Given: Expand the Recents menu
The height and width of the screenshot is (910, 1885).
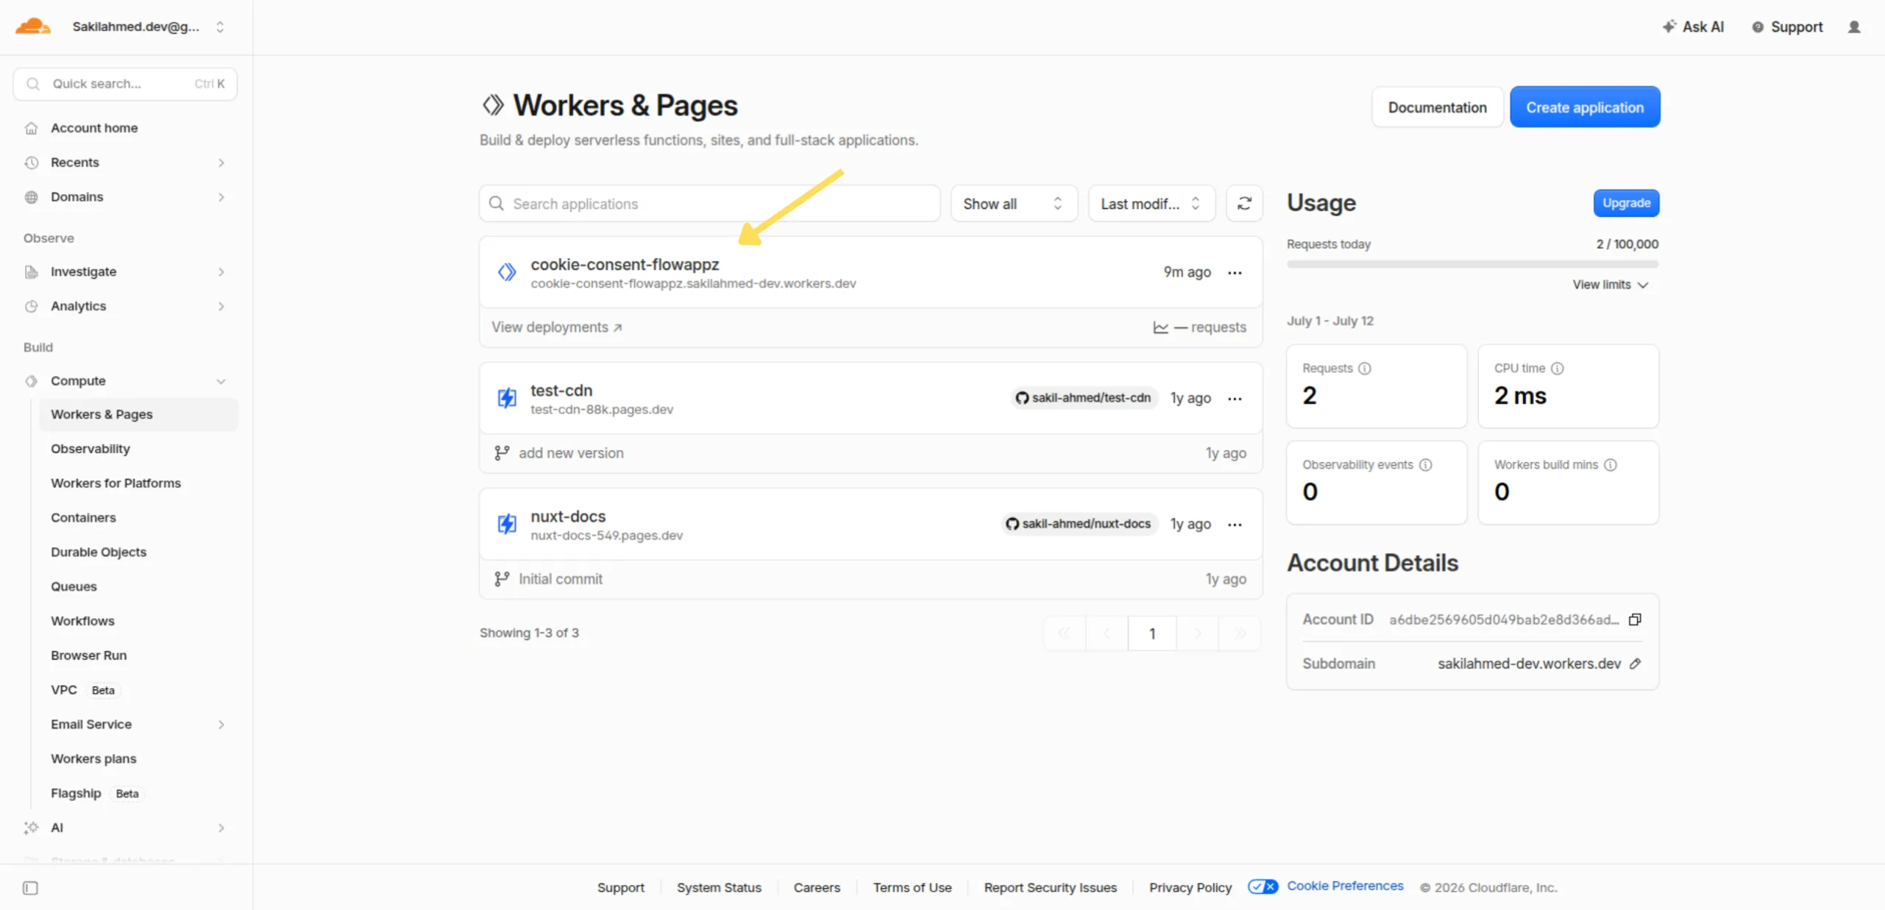Looking at the screenshot, I should (125, 163).
